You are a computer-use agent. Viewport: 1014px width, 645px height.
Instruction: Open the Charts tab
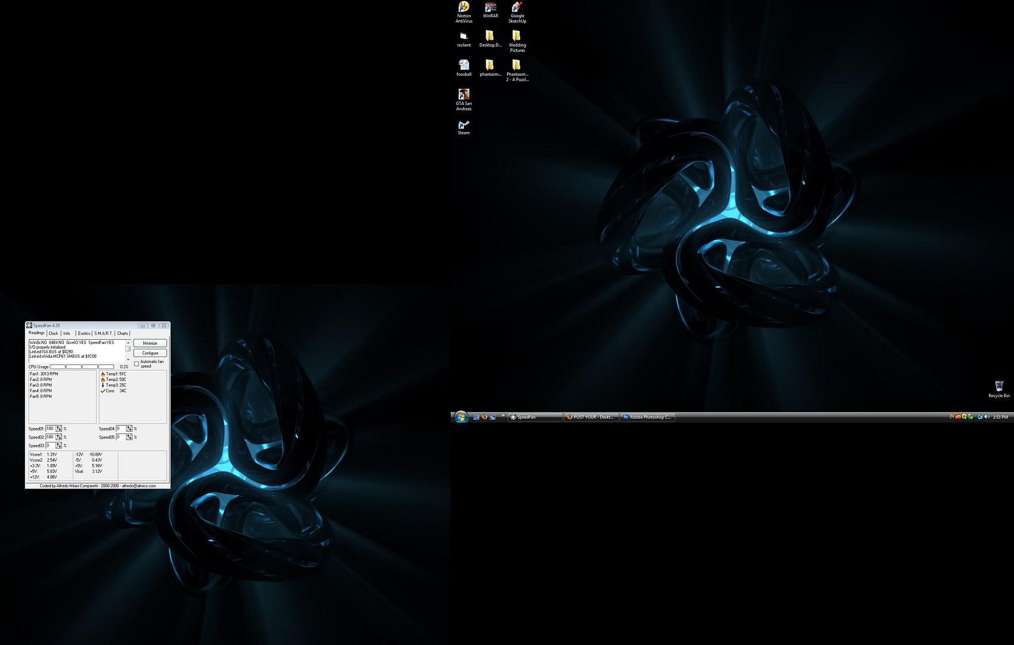(x=122, y=333)
